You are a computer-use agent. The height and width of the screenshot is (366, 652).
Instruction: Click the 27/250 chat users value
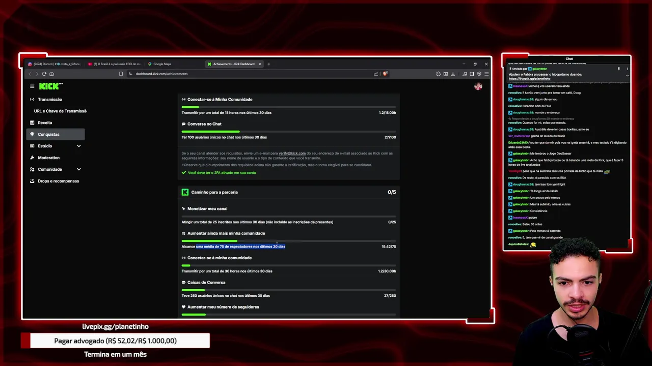pos(390,296)
